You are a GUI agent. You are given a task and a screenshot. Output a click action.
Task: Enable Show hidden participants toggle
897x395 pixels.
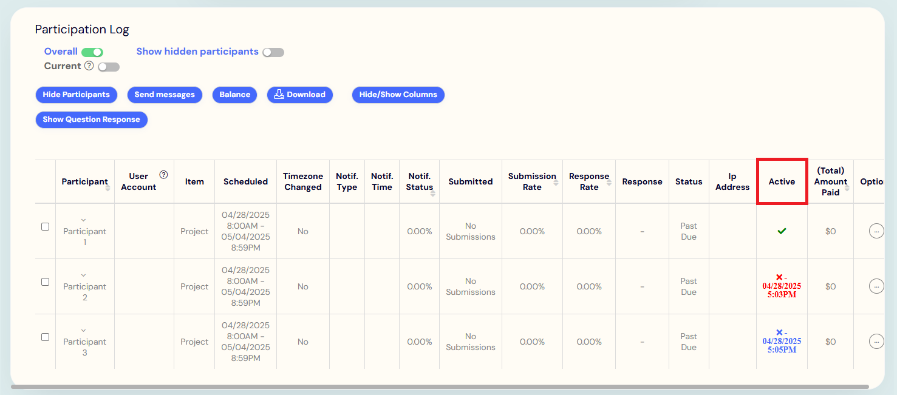click(x=273, y=52)
